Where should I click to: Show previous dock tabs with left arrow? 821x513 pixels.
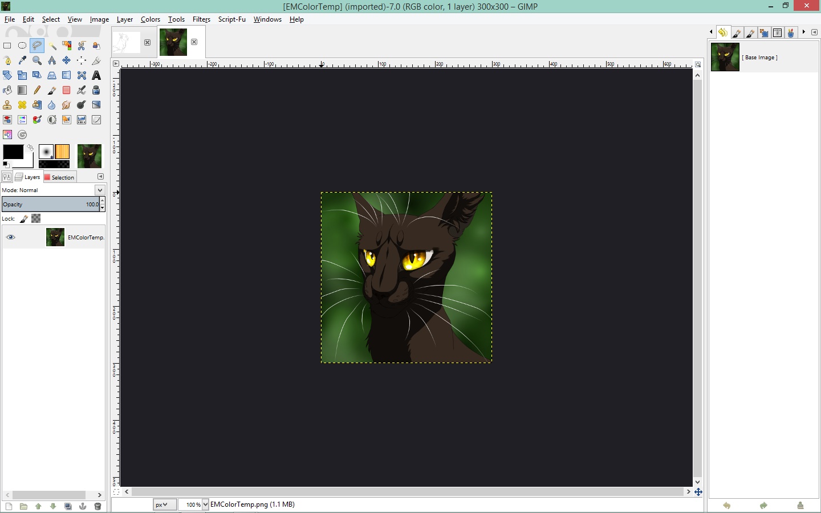711,32
